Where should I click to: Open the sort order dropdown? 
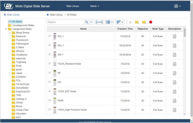pos(120,22)
